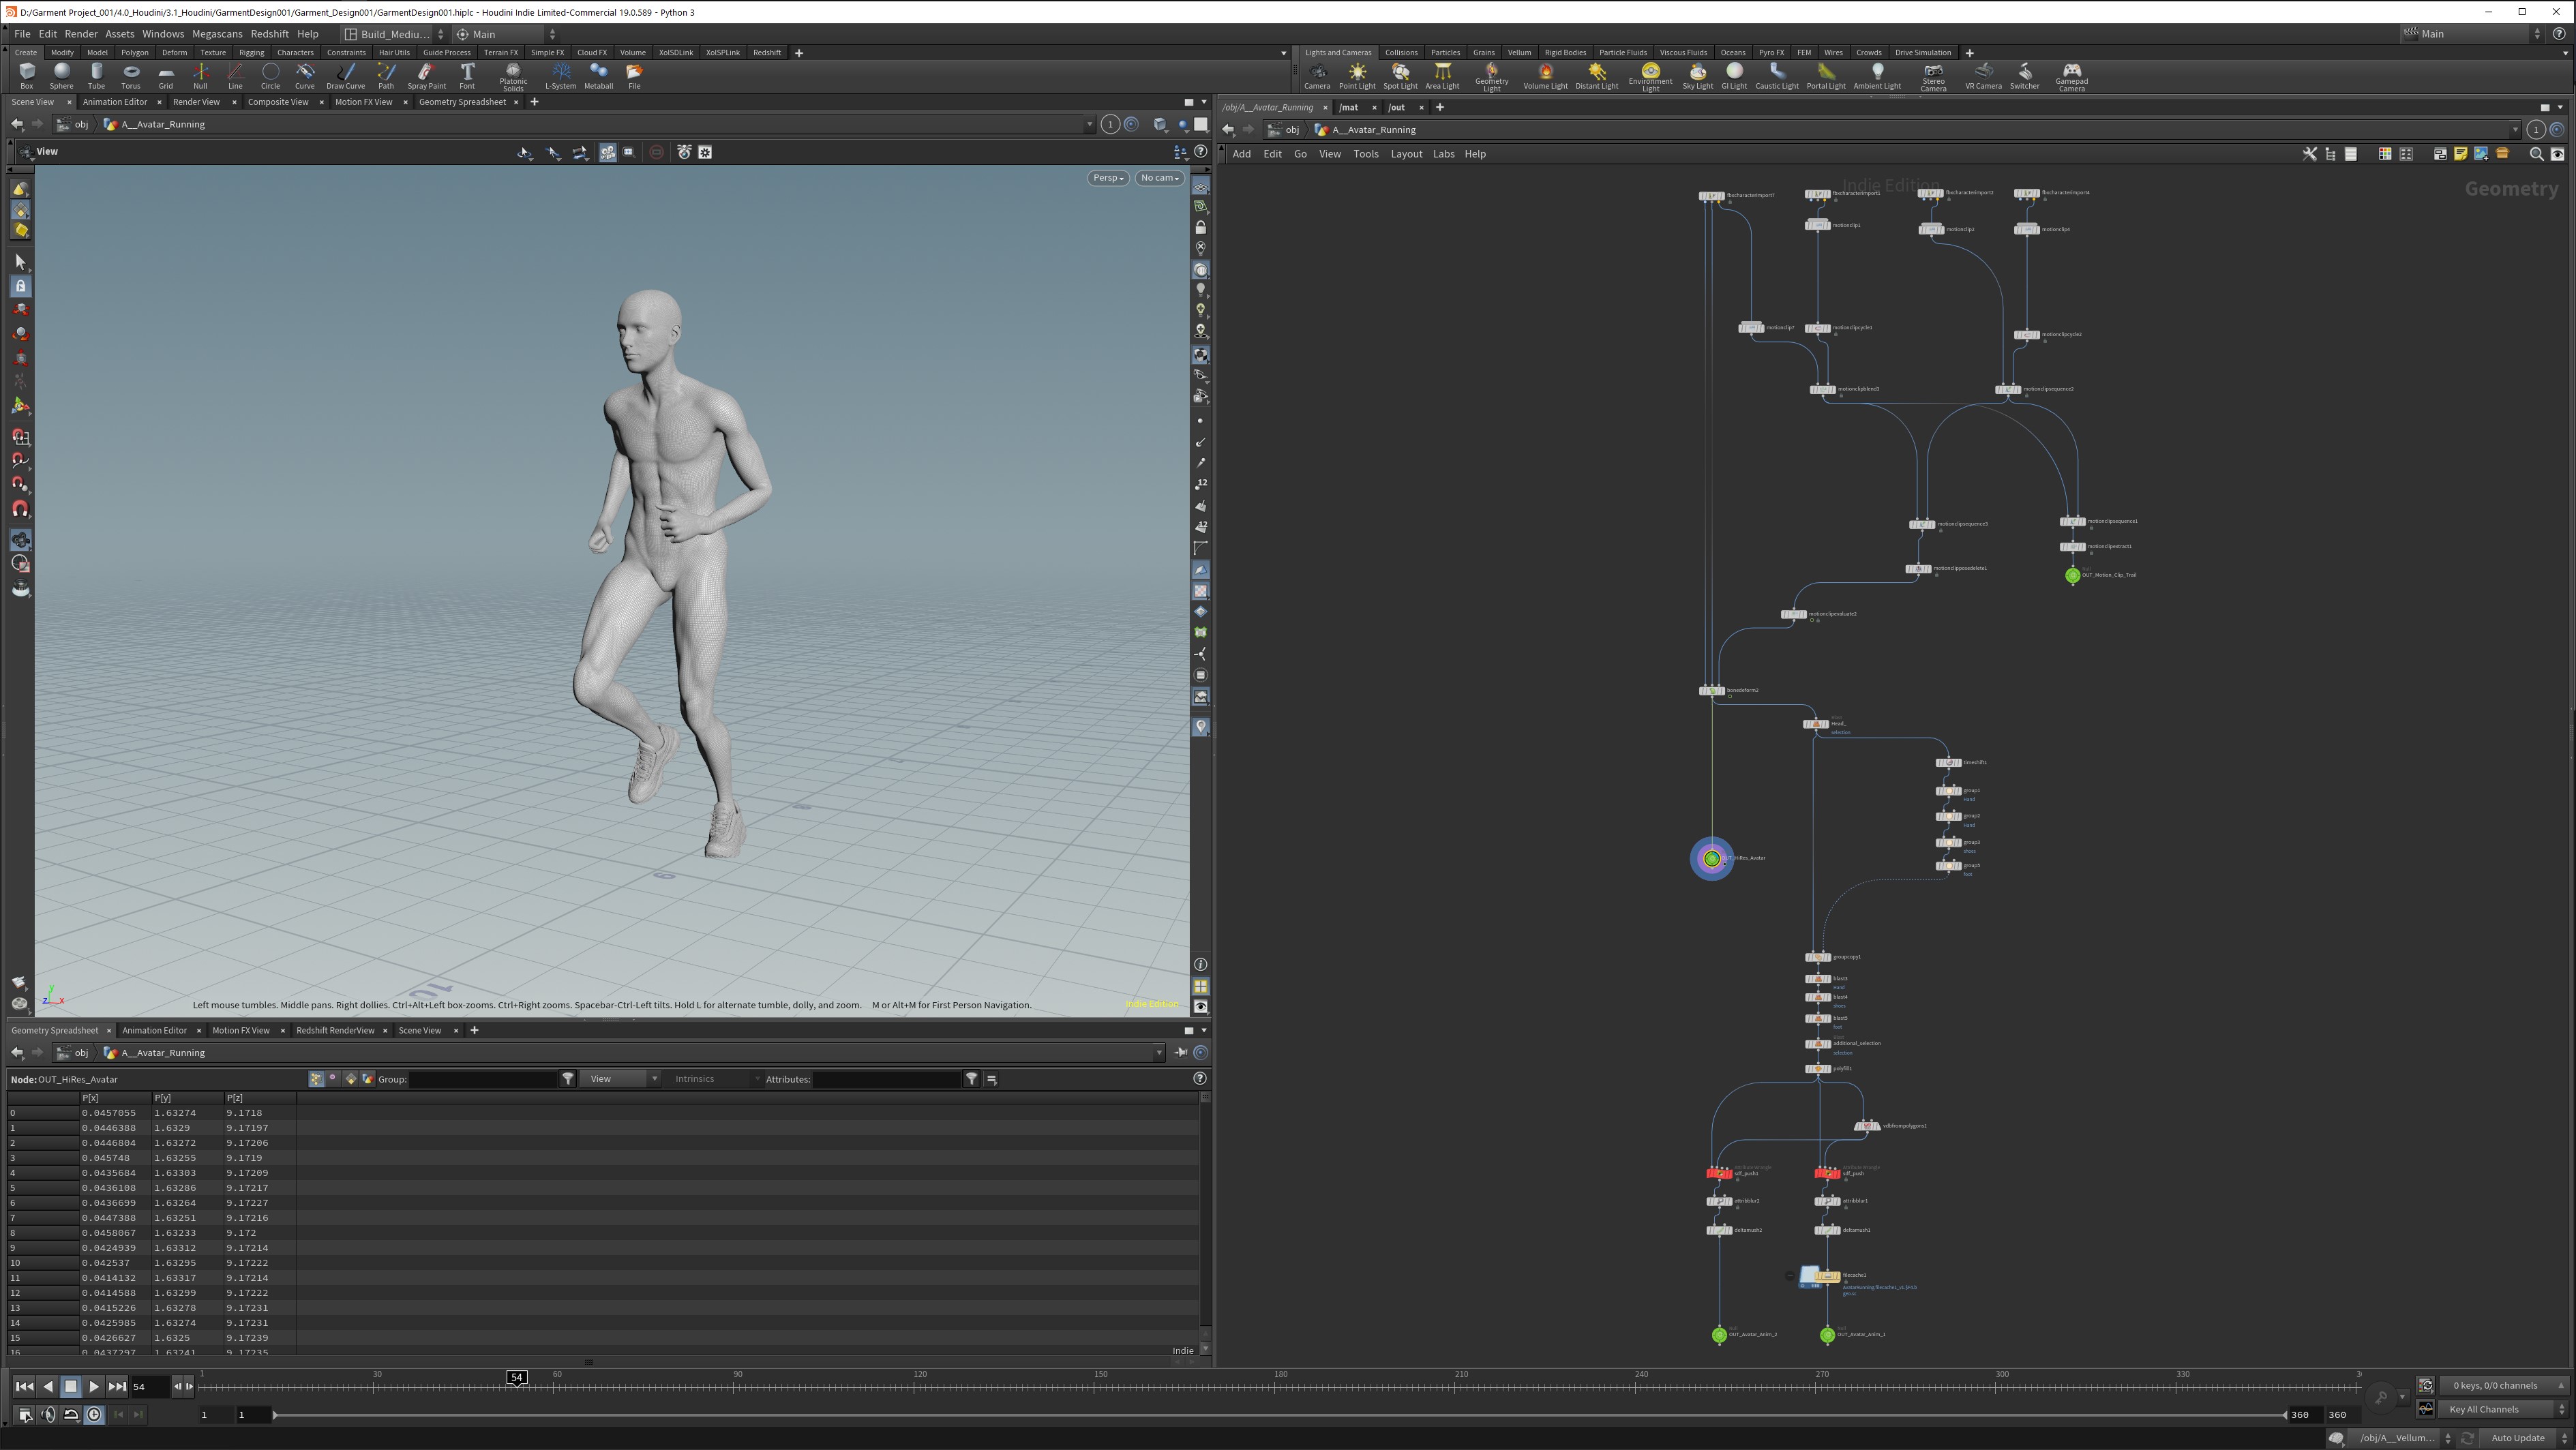Click frame 54 marker on timeline
Viewport: 2576px width, 1450px height.
[x=517, y=1377]
